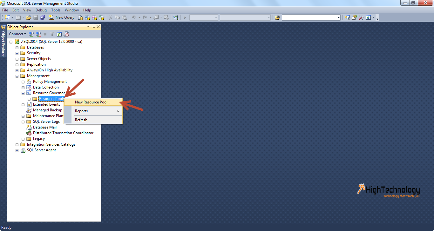This screenshot has height=231, width=434.
Task: Click the Web Browser toolbar icon
Action: pos(368,17)
